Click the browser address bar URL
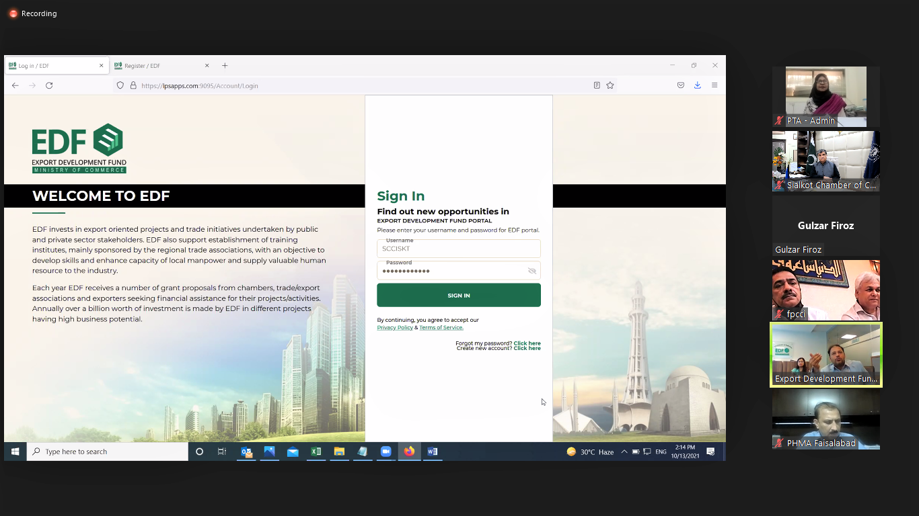Viewport: 919px width, 516px height. pos(200,85)
